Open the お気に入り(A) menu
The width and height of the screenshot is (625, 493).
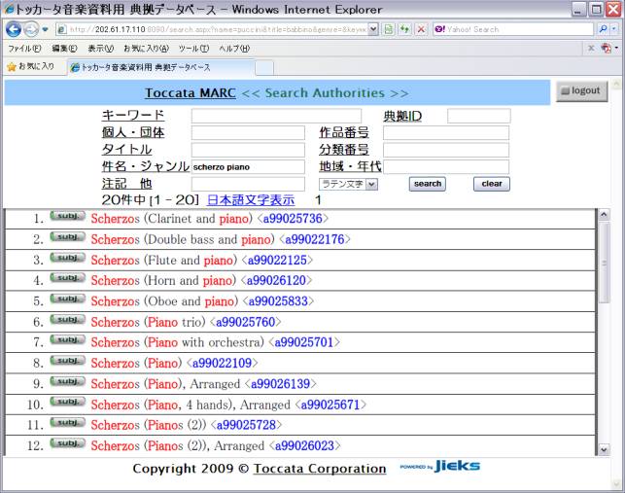click(x=146, y=49)
